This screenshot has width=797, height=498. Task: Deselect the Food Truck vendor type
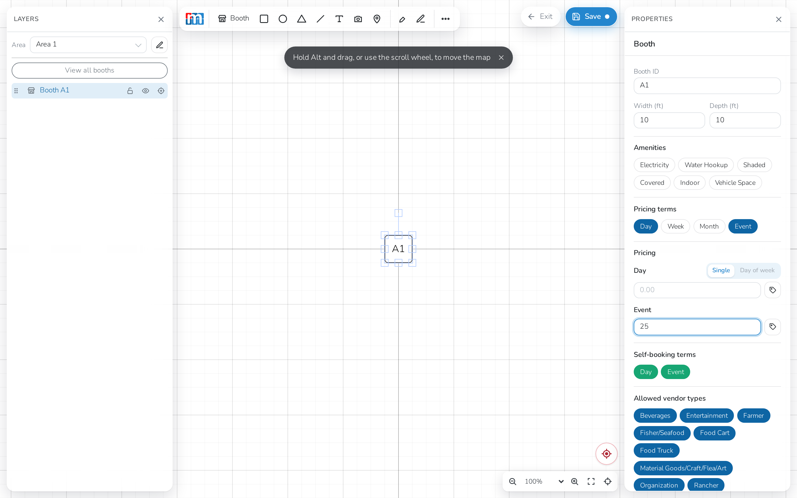click(x=656, y=450)
